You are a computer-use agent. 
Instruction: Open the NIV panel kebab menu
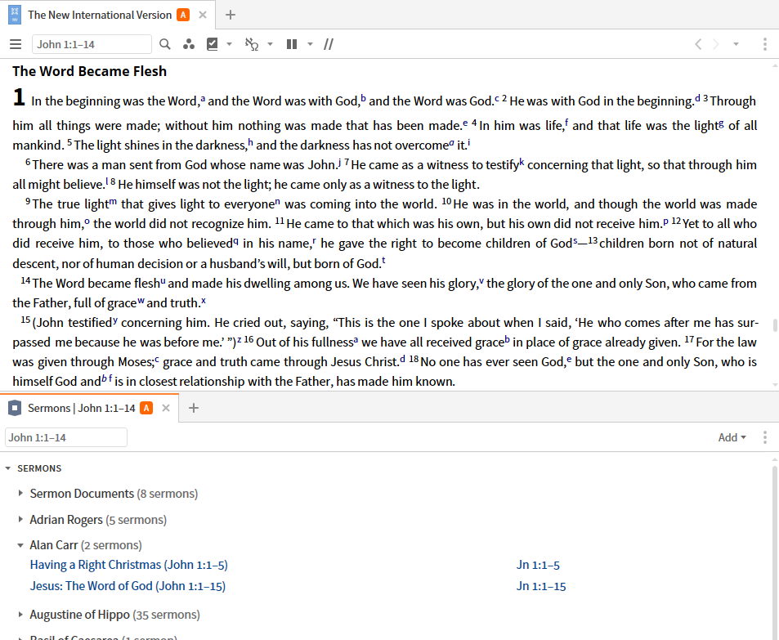(764, 44)
